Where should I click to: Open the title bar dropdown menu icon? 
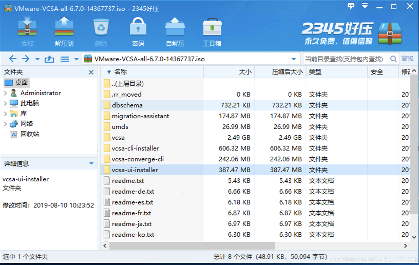365,6
